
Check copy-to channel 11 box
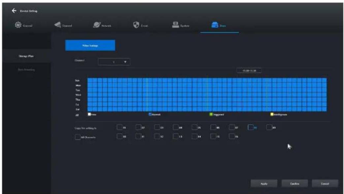pos(138,136)
